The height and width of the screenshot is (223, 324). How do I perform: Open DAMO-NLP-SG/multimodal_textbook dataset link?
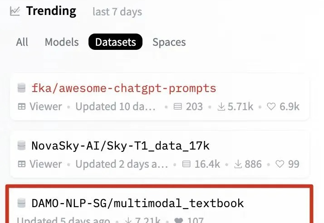pos(137,203)
